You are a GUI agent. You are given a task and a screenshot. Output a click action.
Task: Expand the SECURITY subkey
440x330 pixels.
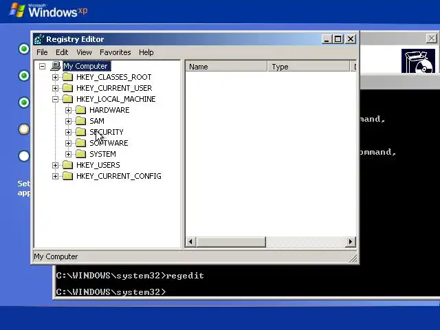[x=68, y=132]
